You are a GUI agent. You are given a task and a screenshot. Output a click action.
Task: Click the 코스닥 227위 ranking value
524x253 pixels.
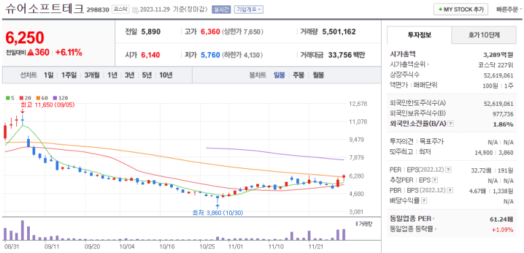[x=496, y=64]
